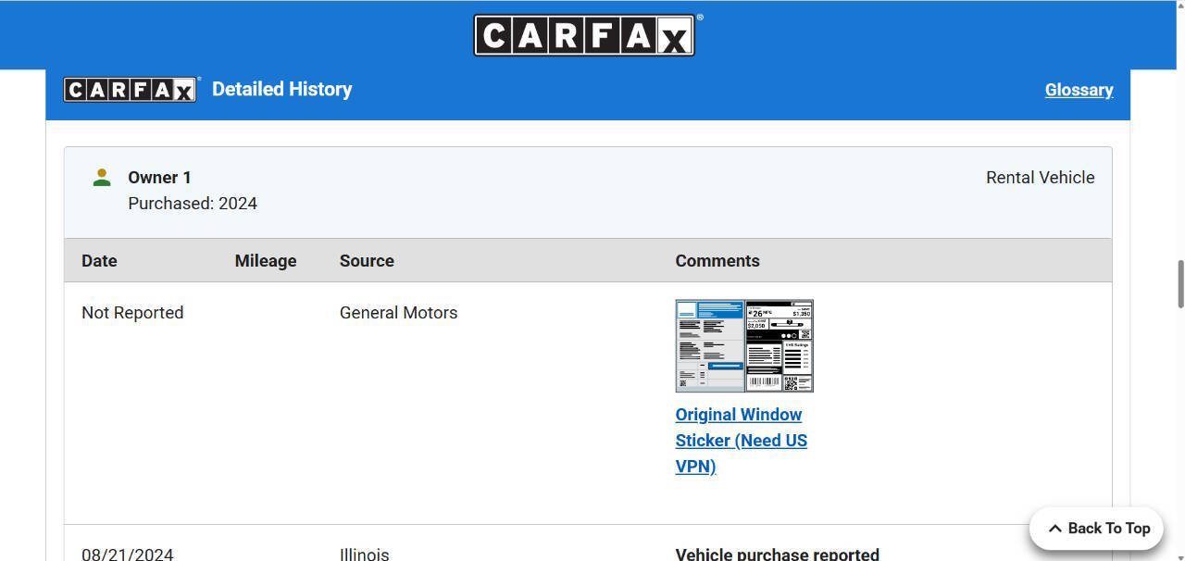1185x561 pixels.
Task: Click the Back To Top button
Action: (x=1096, y=529)
